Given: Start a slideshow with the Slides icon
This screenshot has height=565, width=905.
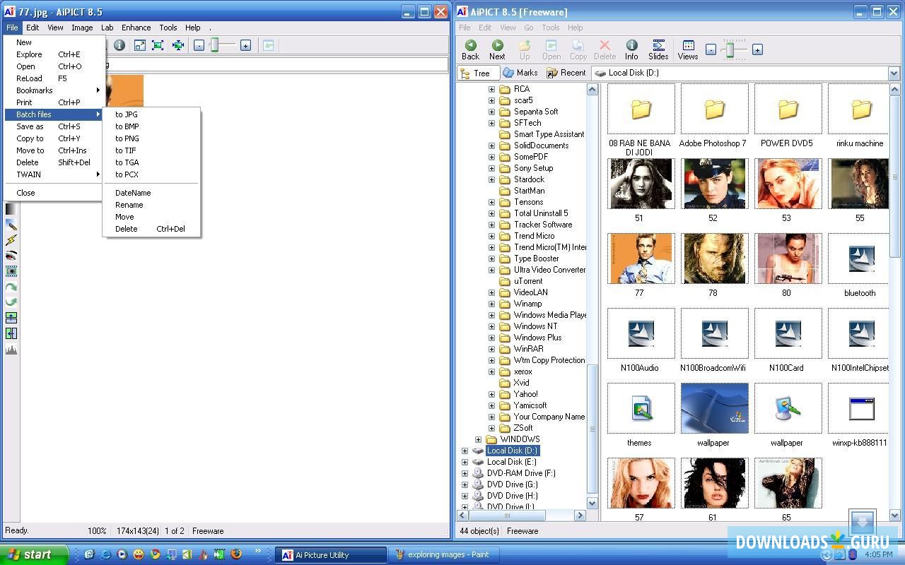Looking at the screenshot, I should click(x=658, y=49).
